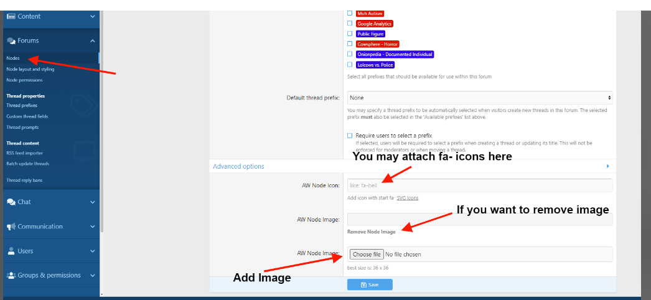
Task: Open the SVG Icons link
Action: click(x=407, y=198)
